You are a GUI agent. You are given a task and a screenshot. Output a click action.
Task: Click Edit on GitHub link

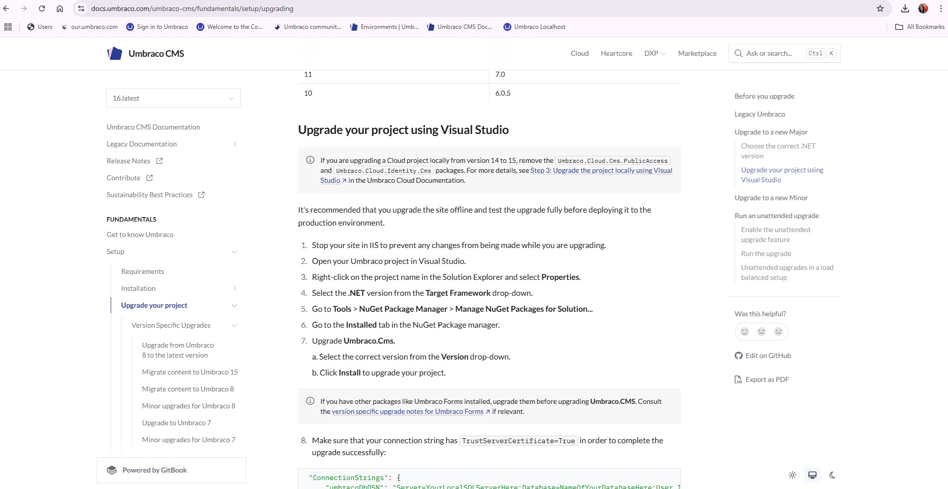pyautogui.click(x=768, y=356)
